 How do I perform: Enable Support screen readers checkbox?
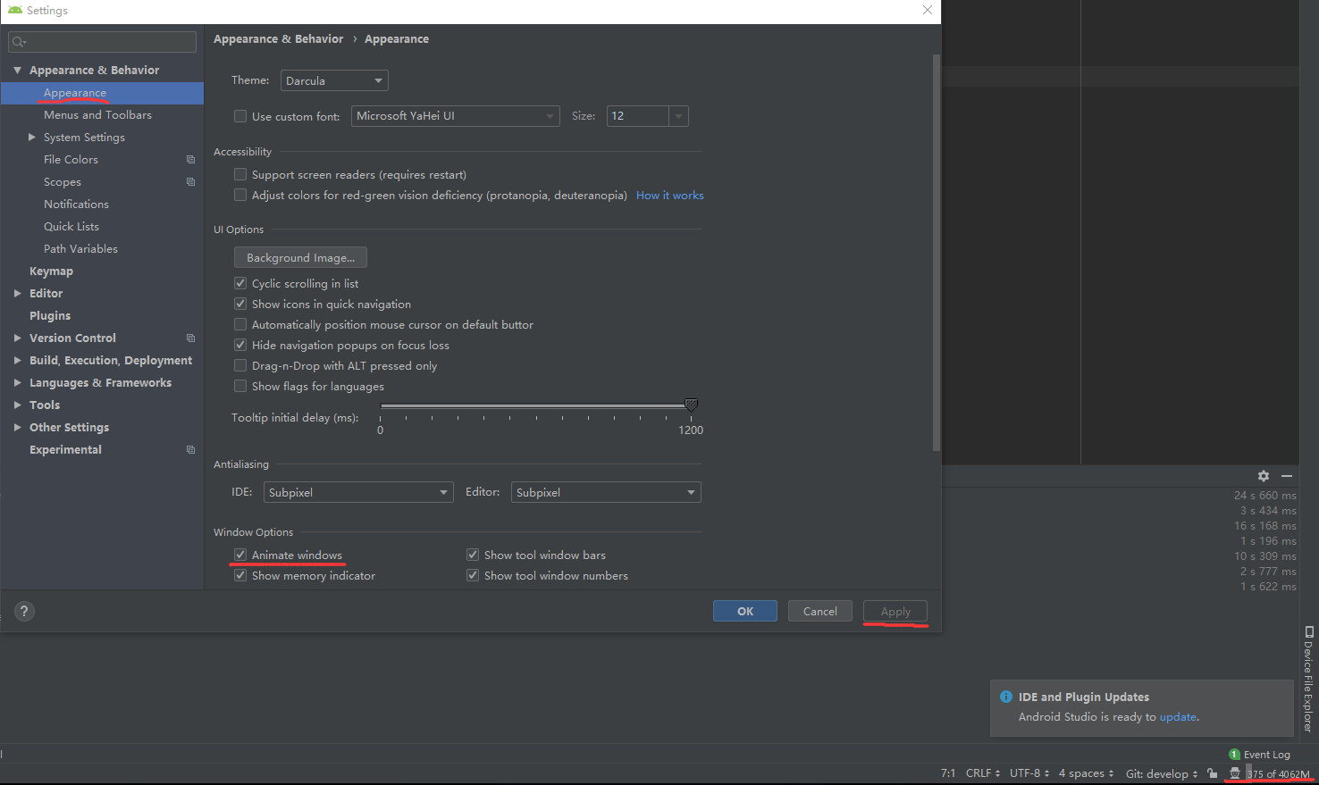[240, 174]
